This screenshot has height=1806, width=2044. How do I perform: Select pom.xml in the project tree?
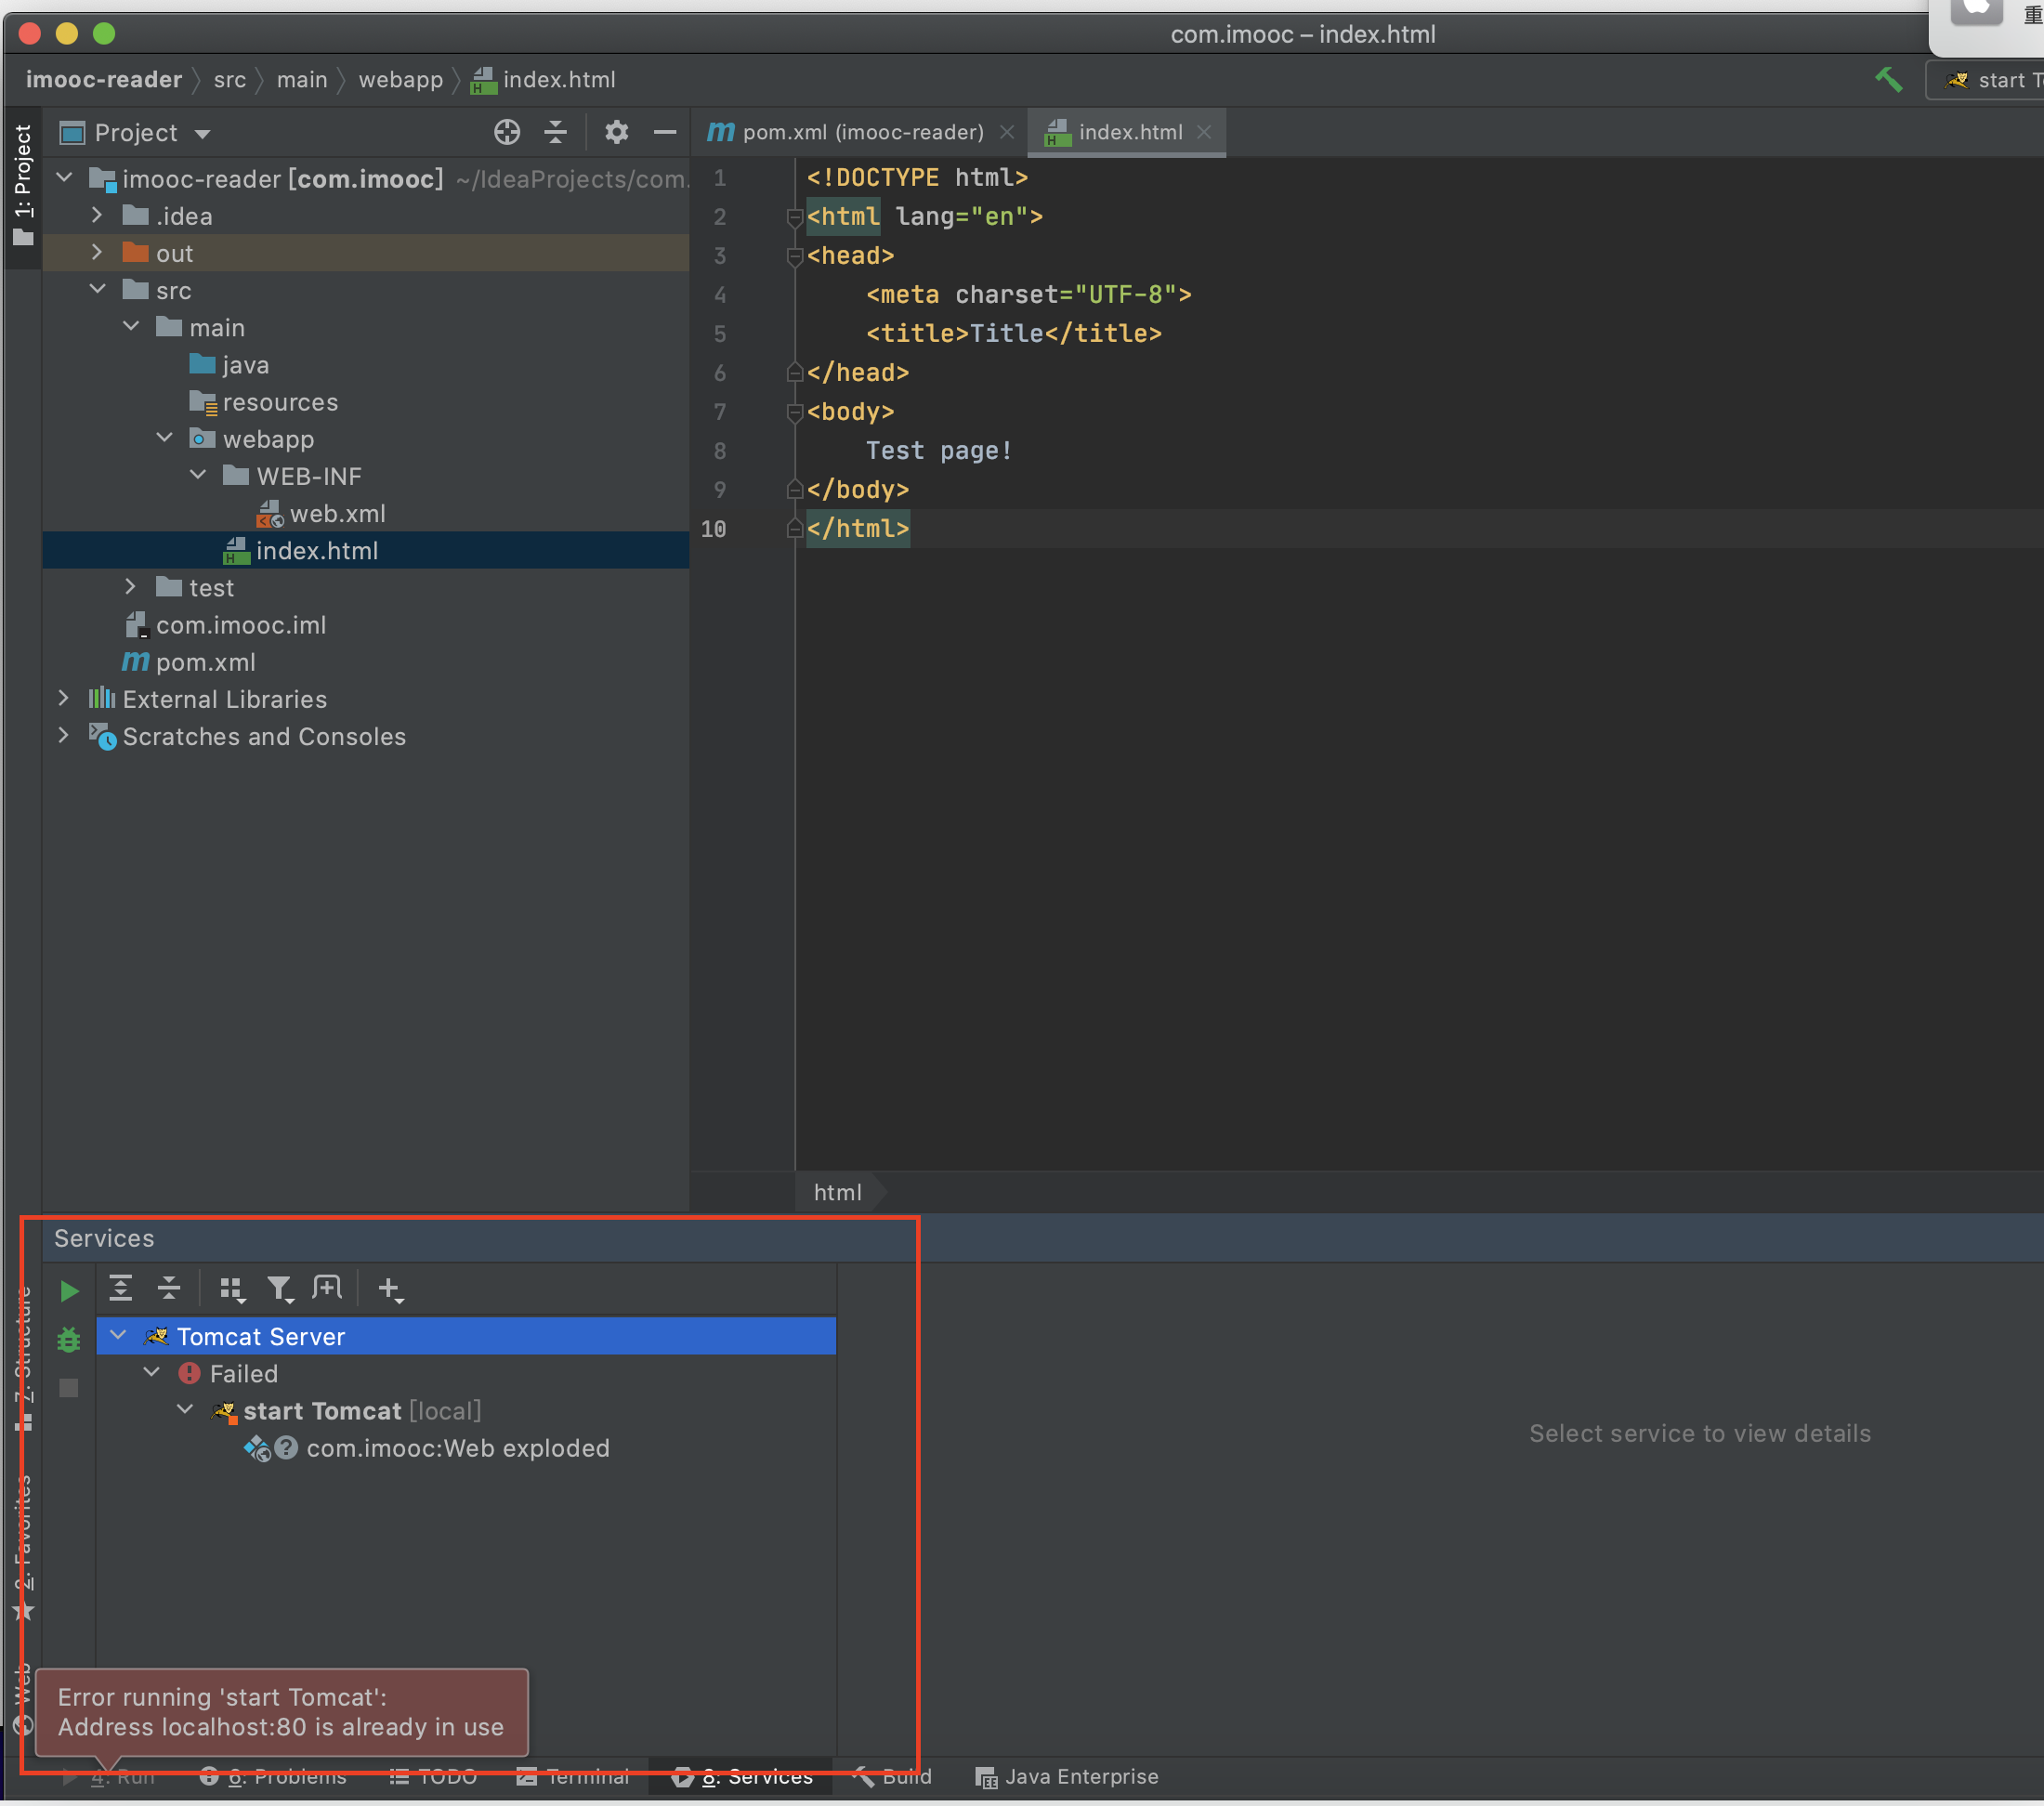click(x=189, y=662)
